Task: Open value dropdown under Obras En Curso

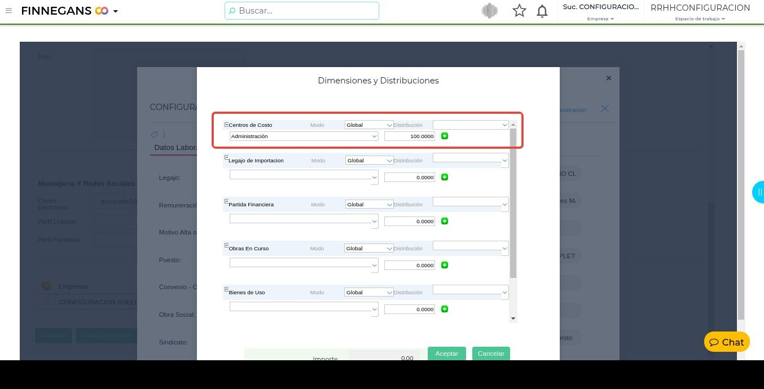Action: point(304,265)
